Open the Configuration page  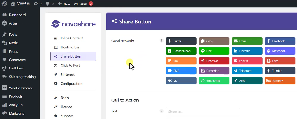click(x=71, y=84)
